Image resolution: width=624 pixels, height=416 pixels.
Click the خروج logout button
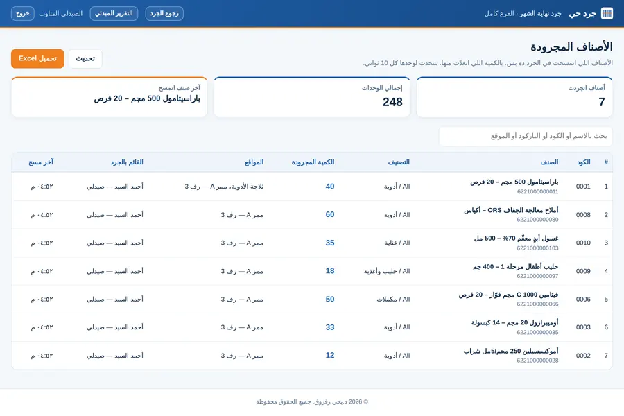[x=23, y=14]
